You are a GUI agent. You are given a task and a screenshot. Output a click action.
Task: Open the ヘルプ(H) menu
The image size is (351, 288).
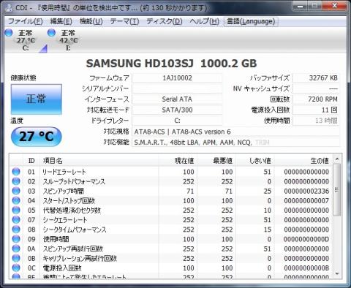204,21
